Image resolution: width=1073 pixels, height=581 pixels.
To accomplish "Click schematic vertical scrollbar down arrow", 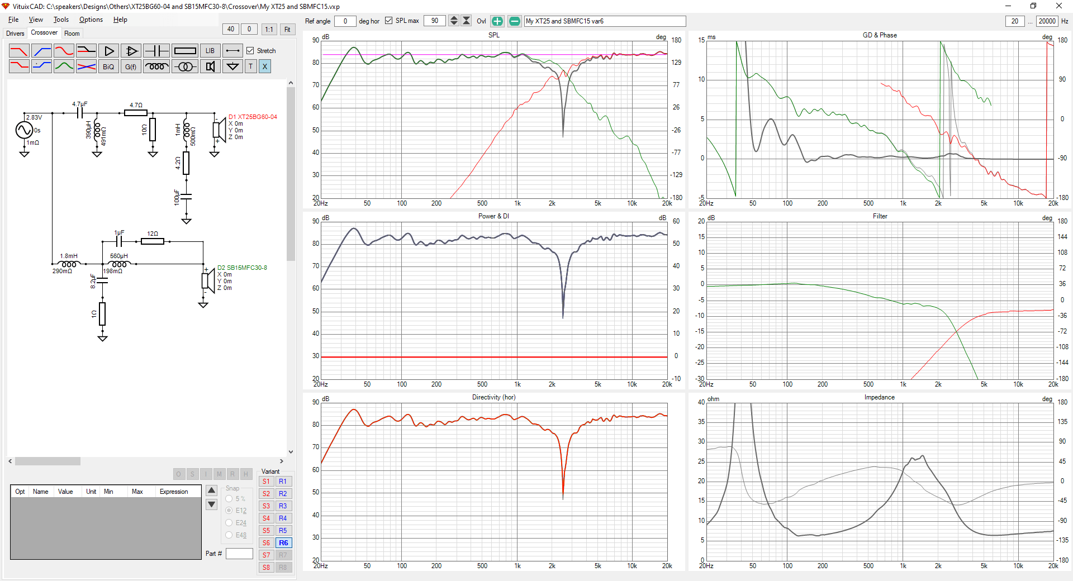I will tap(291, 451).
